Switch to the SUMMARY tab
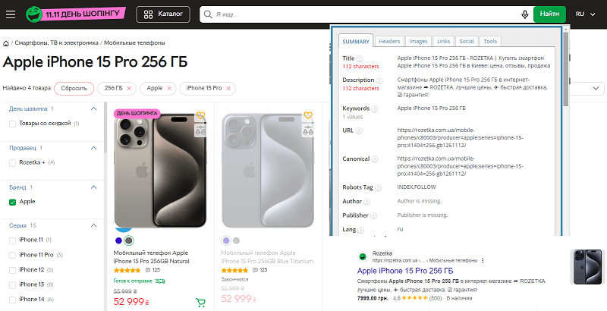The height and width of the screenshot is (311, 607). click(x=356, y=42)
